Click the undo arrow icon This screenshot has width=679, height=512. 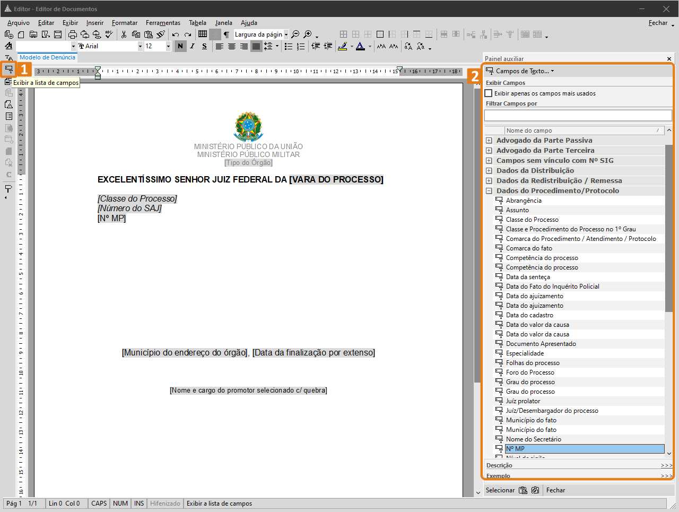(x=176, y=34)
